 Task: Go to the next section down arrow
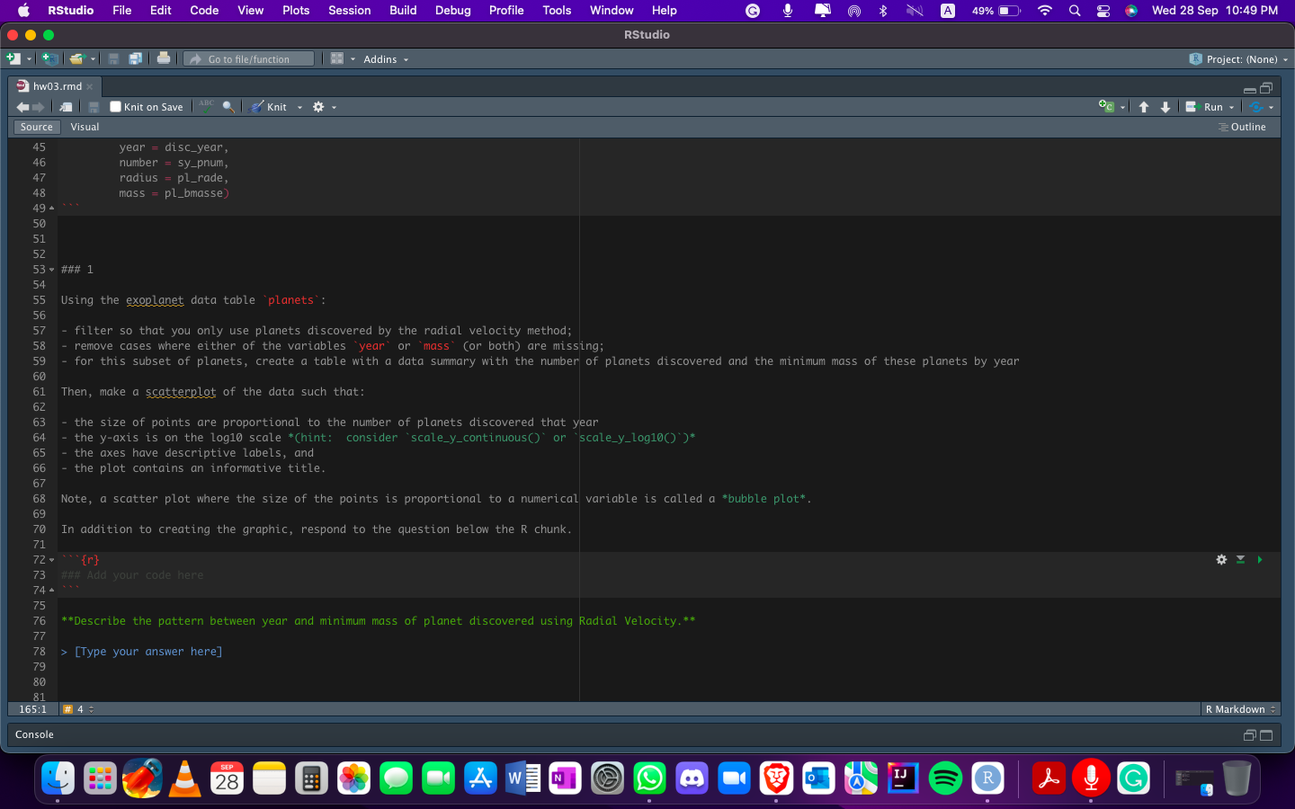coord(1165,107)
